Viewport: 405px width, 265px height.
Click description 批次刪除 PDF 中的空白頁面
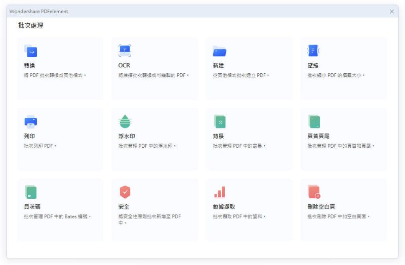(338, 216)
